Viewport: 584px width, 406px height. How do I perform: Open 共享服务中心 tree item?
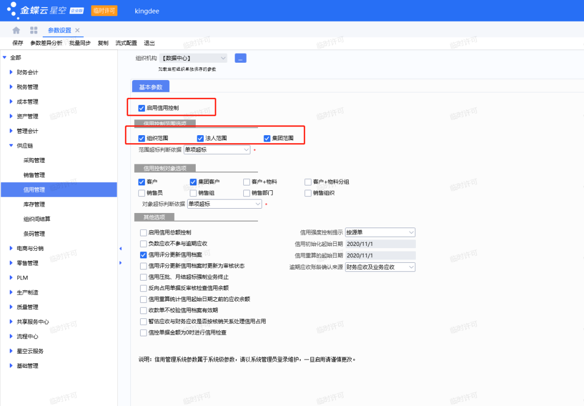click(x=33, y=322)
